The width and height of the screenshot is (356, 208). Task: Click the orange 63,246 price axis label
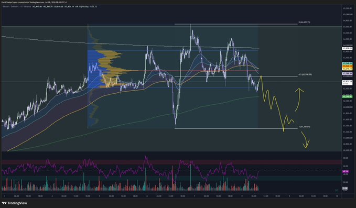[x=347, y=66]
